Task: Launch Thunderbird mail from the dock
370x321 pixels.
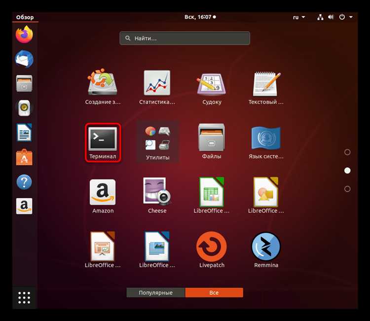Action: point(24,59)
